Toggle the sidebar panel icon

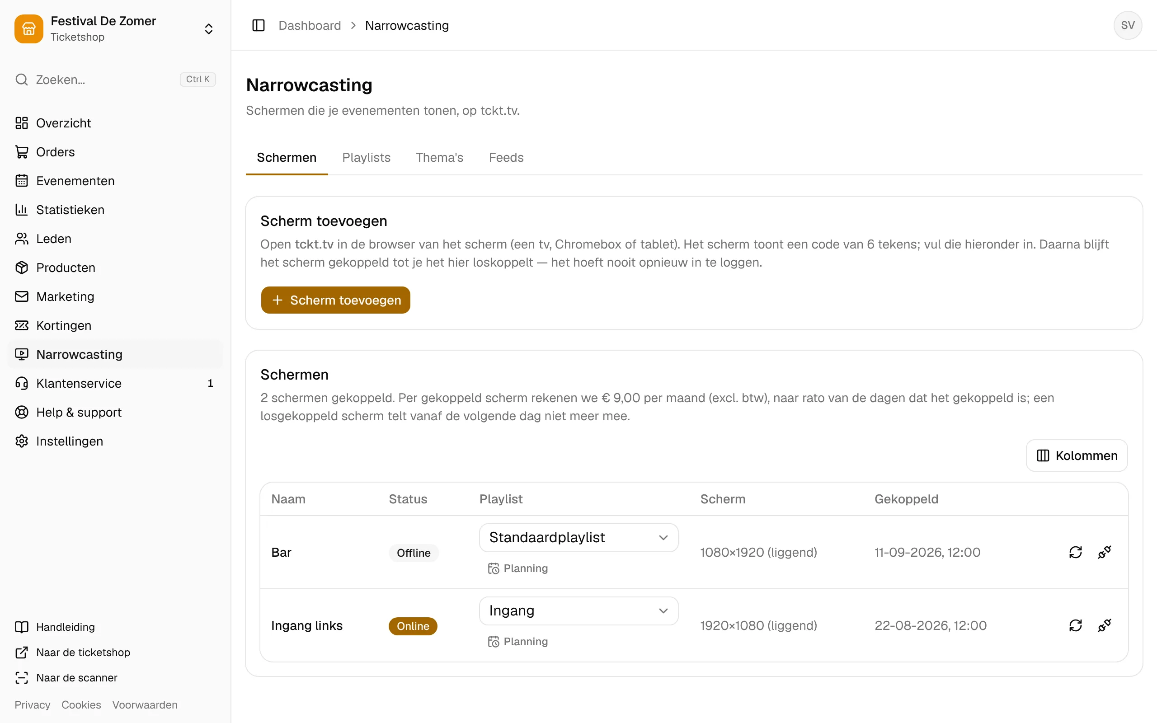[x=258, y=25]
